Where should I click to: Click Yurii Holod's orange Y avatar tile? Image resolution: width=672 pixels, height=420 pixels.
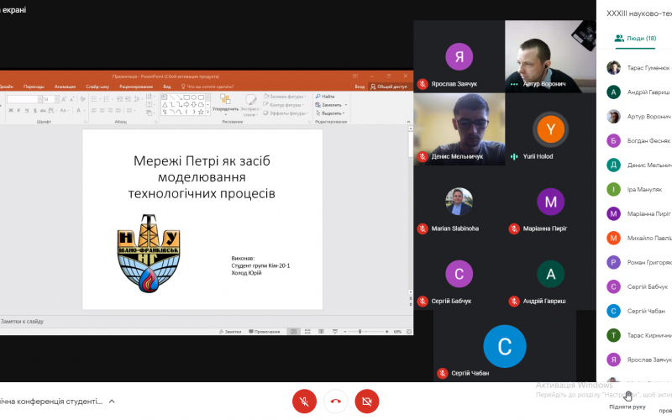(551, 129)
